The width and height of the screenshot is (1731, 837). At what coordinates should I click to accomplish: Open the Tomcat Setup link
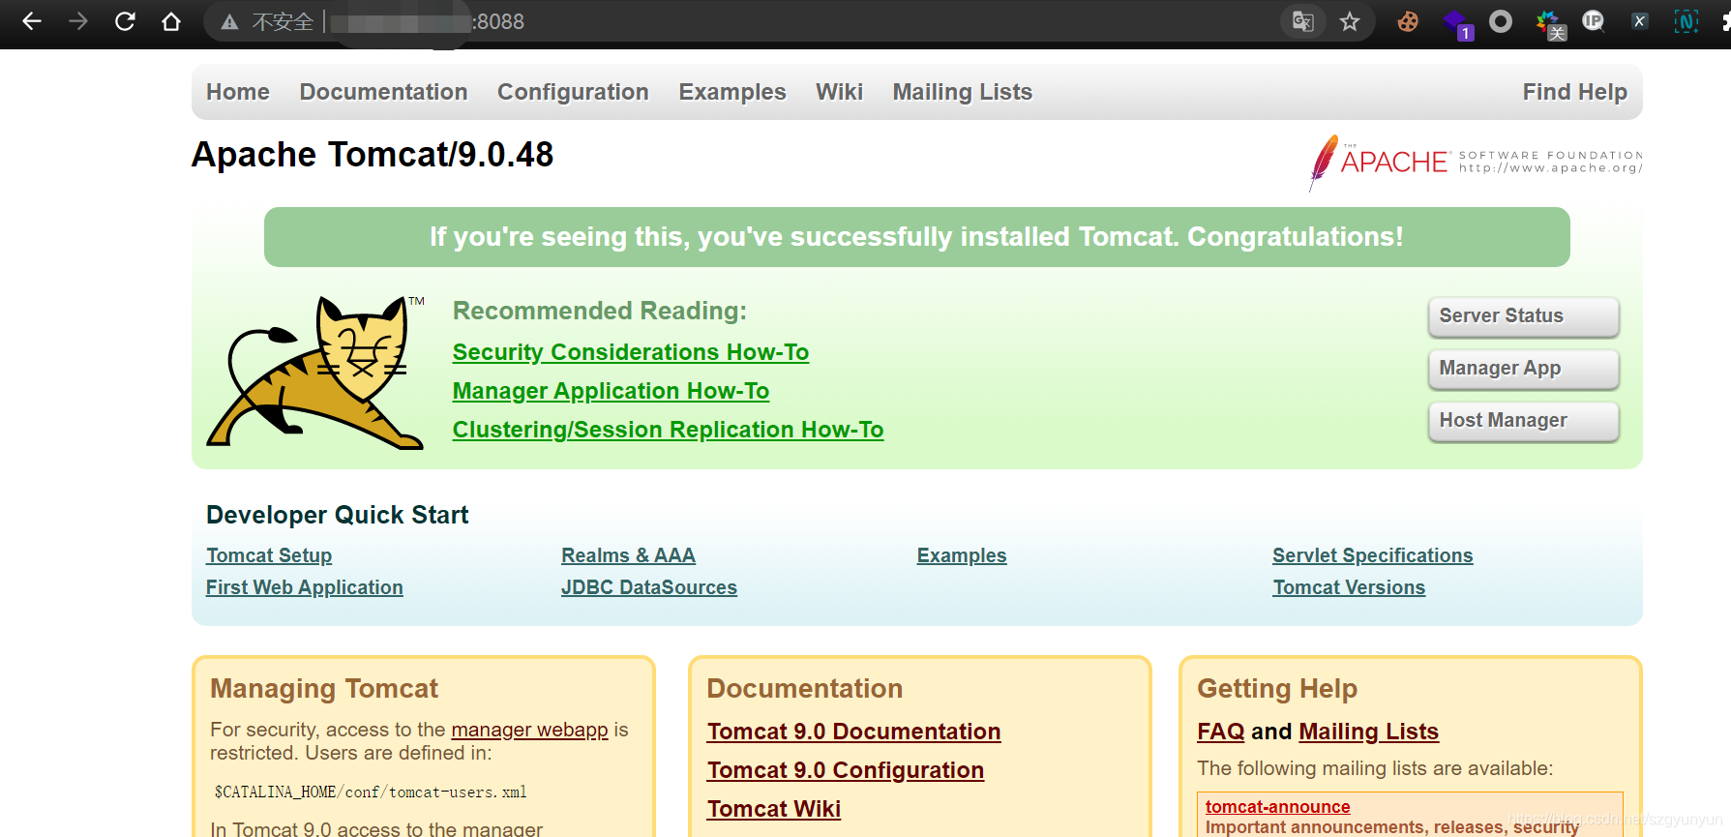pos(269,555)
